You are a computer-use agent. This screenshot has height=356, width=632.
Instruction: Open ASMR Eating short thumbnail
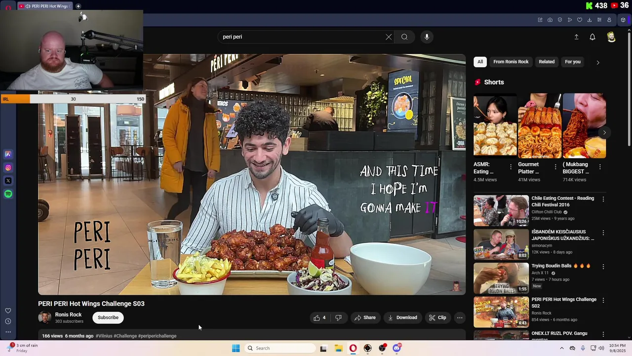(495, 126)
